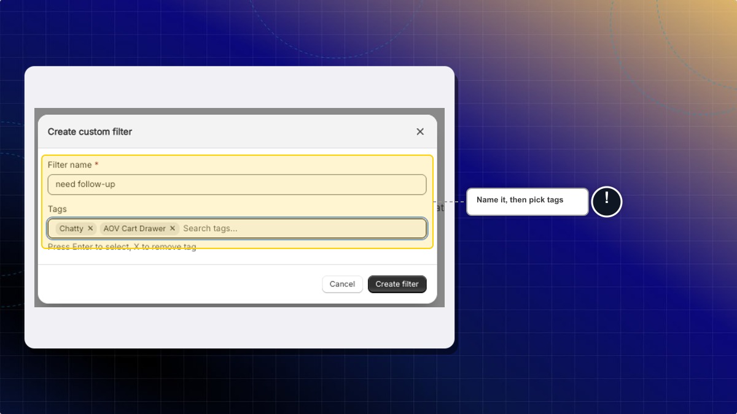Viewport: 737px width, 414px height.
Task: Click the 'Press Enter to select' hint text
Action: tap(122, 247)
